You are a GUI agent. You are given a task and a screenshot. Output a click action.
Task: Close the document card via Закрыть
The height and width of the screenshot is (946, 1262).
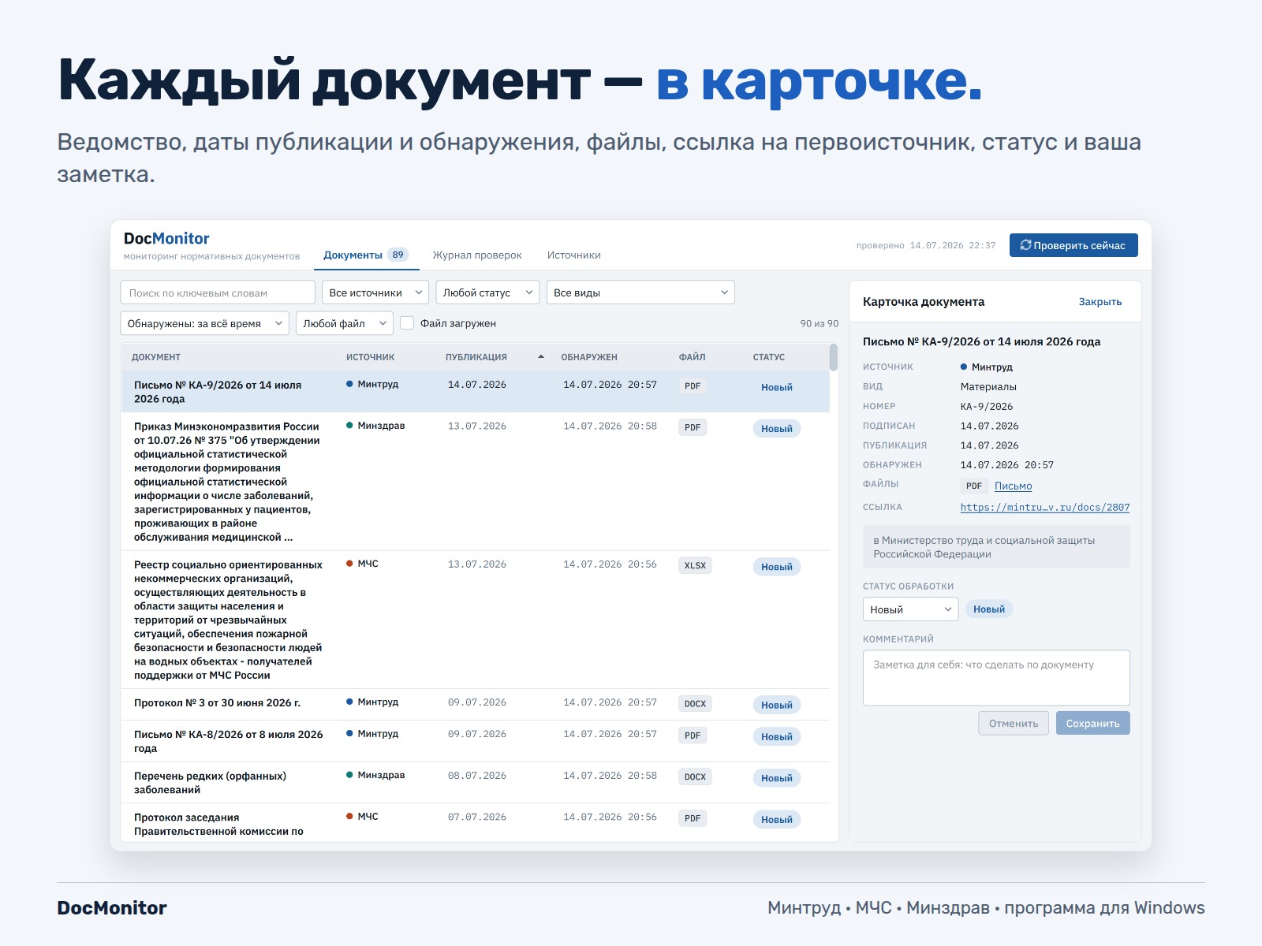click(1100, 302)
